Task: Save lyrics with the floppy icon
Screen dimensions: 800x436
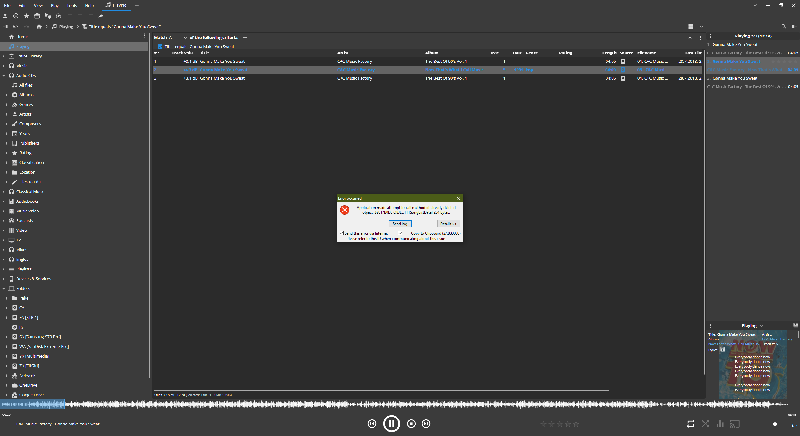Action: click(x=722, y=349)
